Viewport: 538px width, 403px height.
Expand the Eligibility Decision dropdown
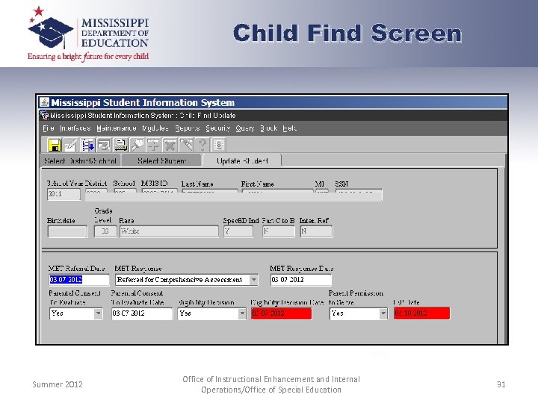(242, 313)
